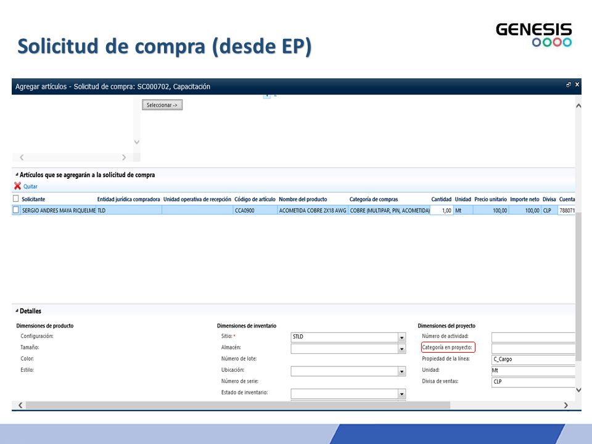Click the Divisa de ventas CLP field
Image resolution: width=592 pixels, height=444 pixels.
(x=533, y=382)
